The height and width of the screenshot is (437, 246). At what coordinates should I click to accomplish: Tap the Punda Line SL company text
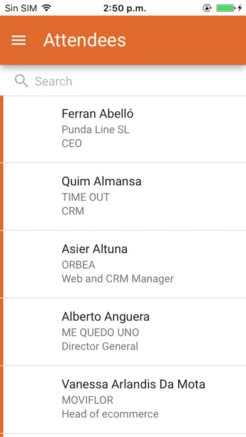click(x=95, y=129)
